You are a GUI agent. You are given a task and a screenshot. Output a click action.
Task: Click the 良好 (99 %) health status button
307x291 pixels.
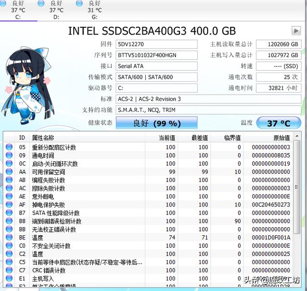pos(157,123)
